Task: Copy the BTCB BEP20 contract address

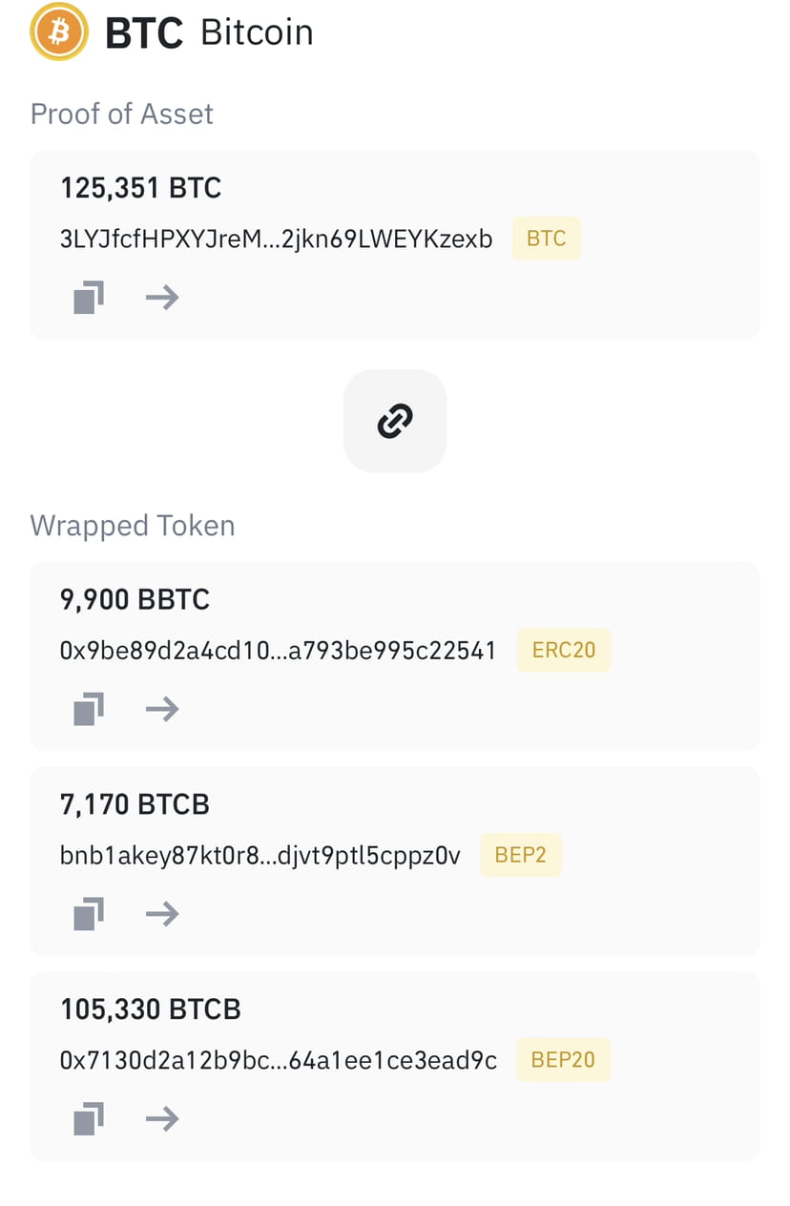Action: pyautogui.click(x=87, y=1118)
